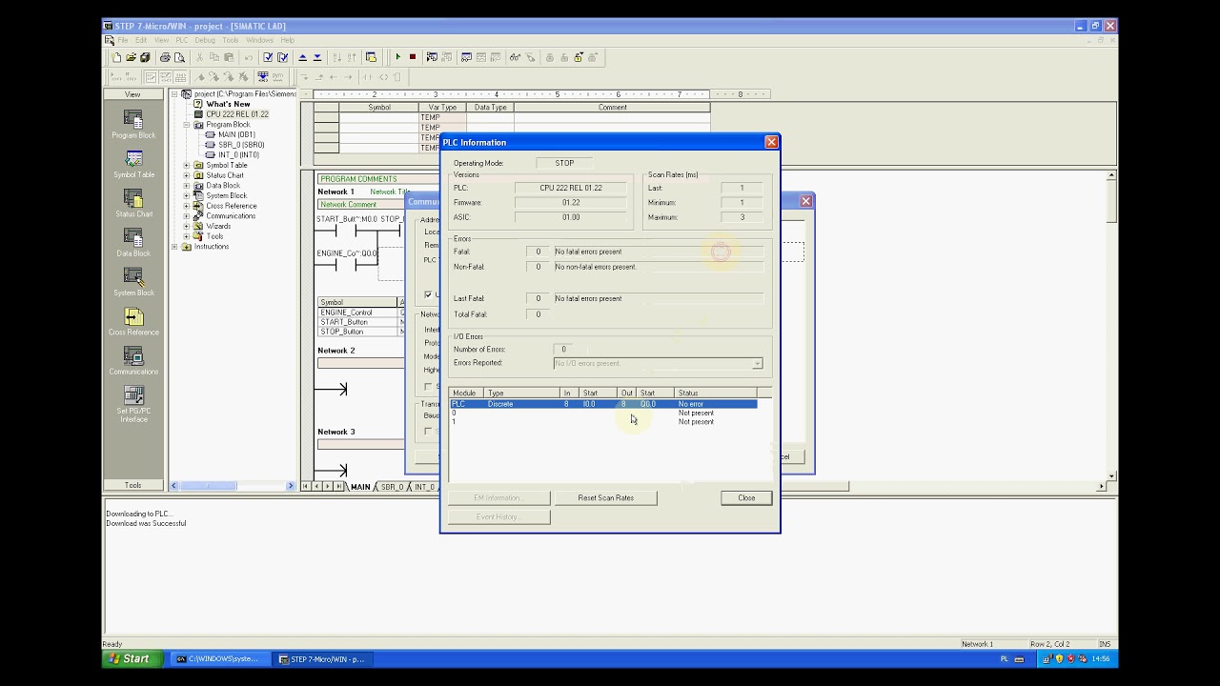The height and width of the screenshot is (686, 1220).
Task: Expand the Instructions tree node
Action: [x=174, y=247]
